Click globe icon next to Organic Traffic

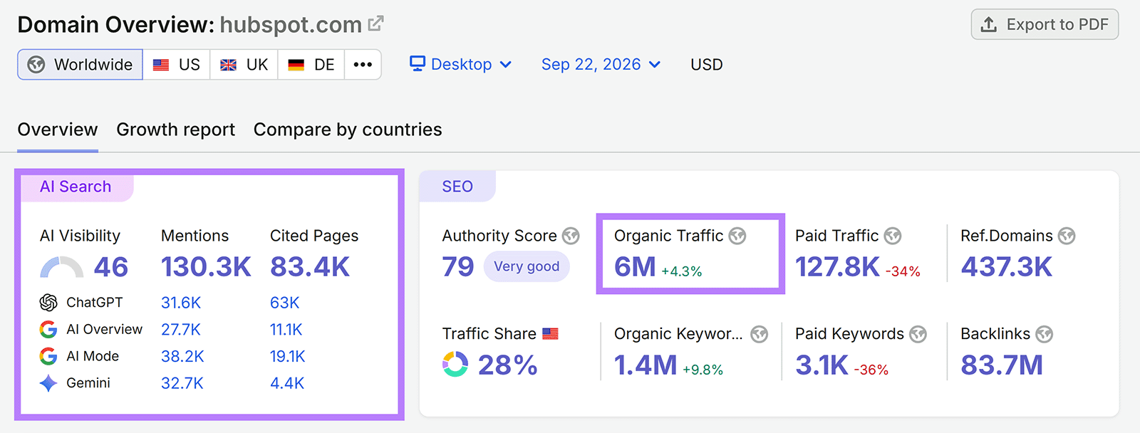tap(737, 236)
